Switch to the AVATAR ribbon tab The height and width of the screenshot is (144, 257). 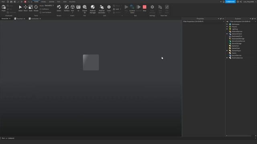(x=51, y=2)
